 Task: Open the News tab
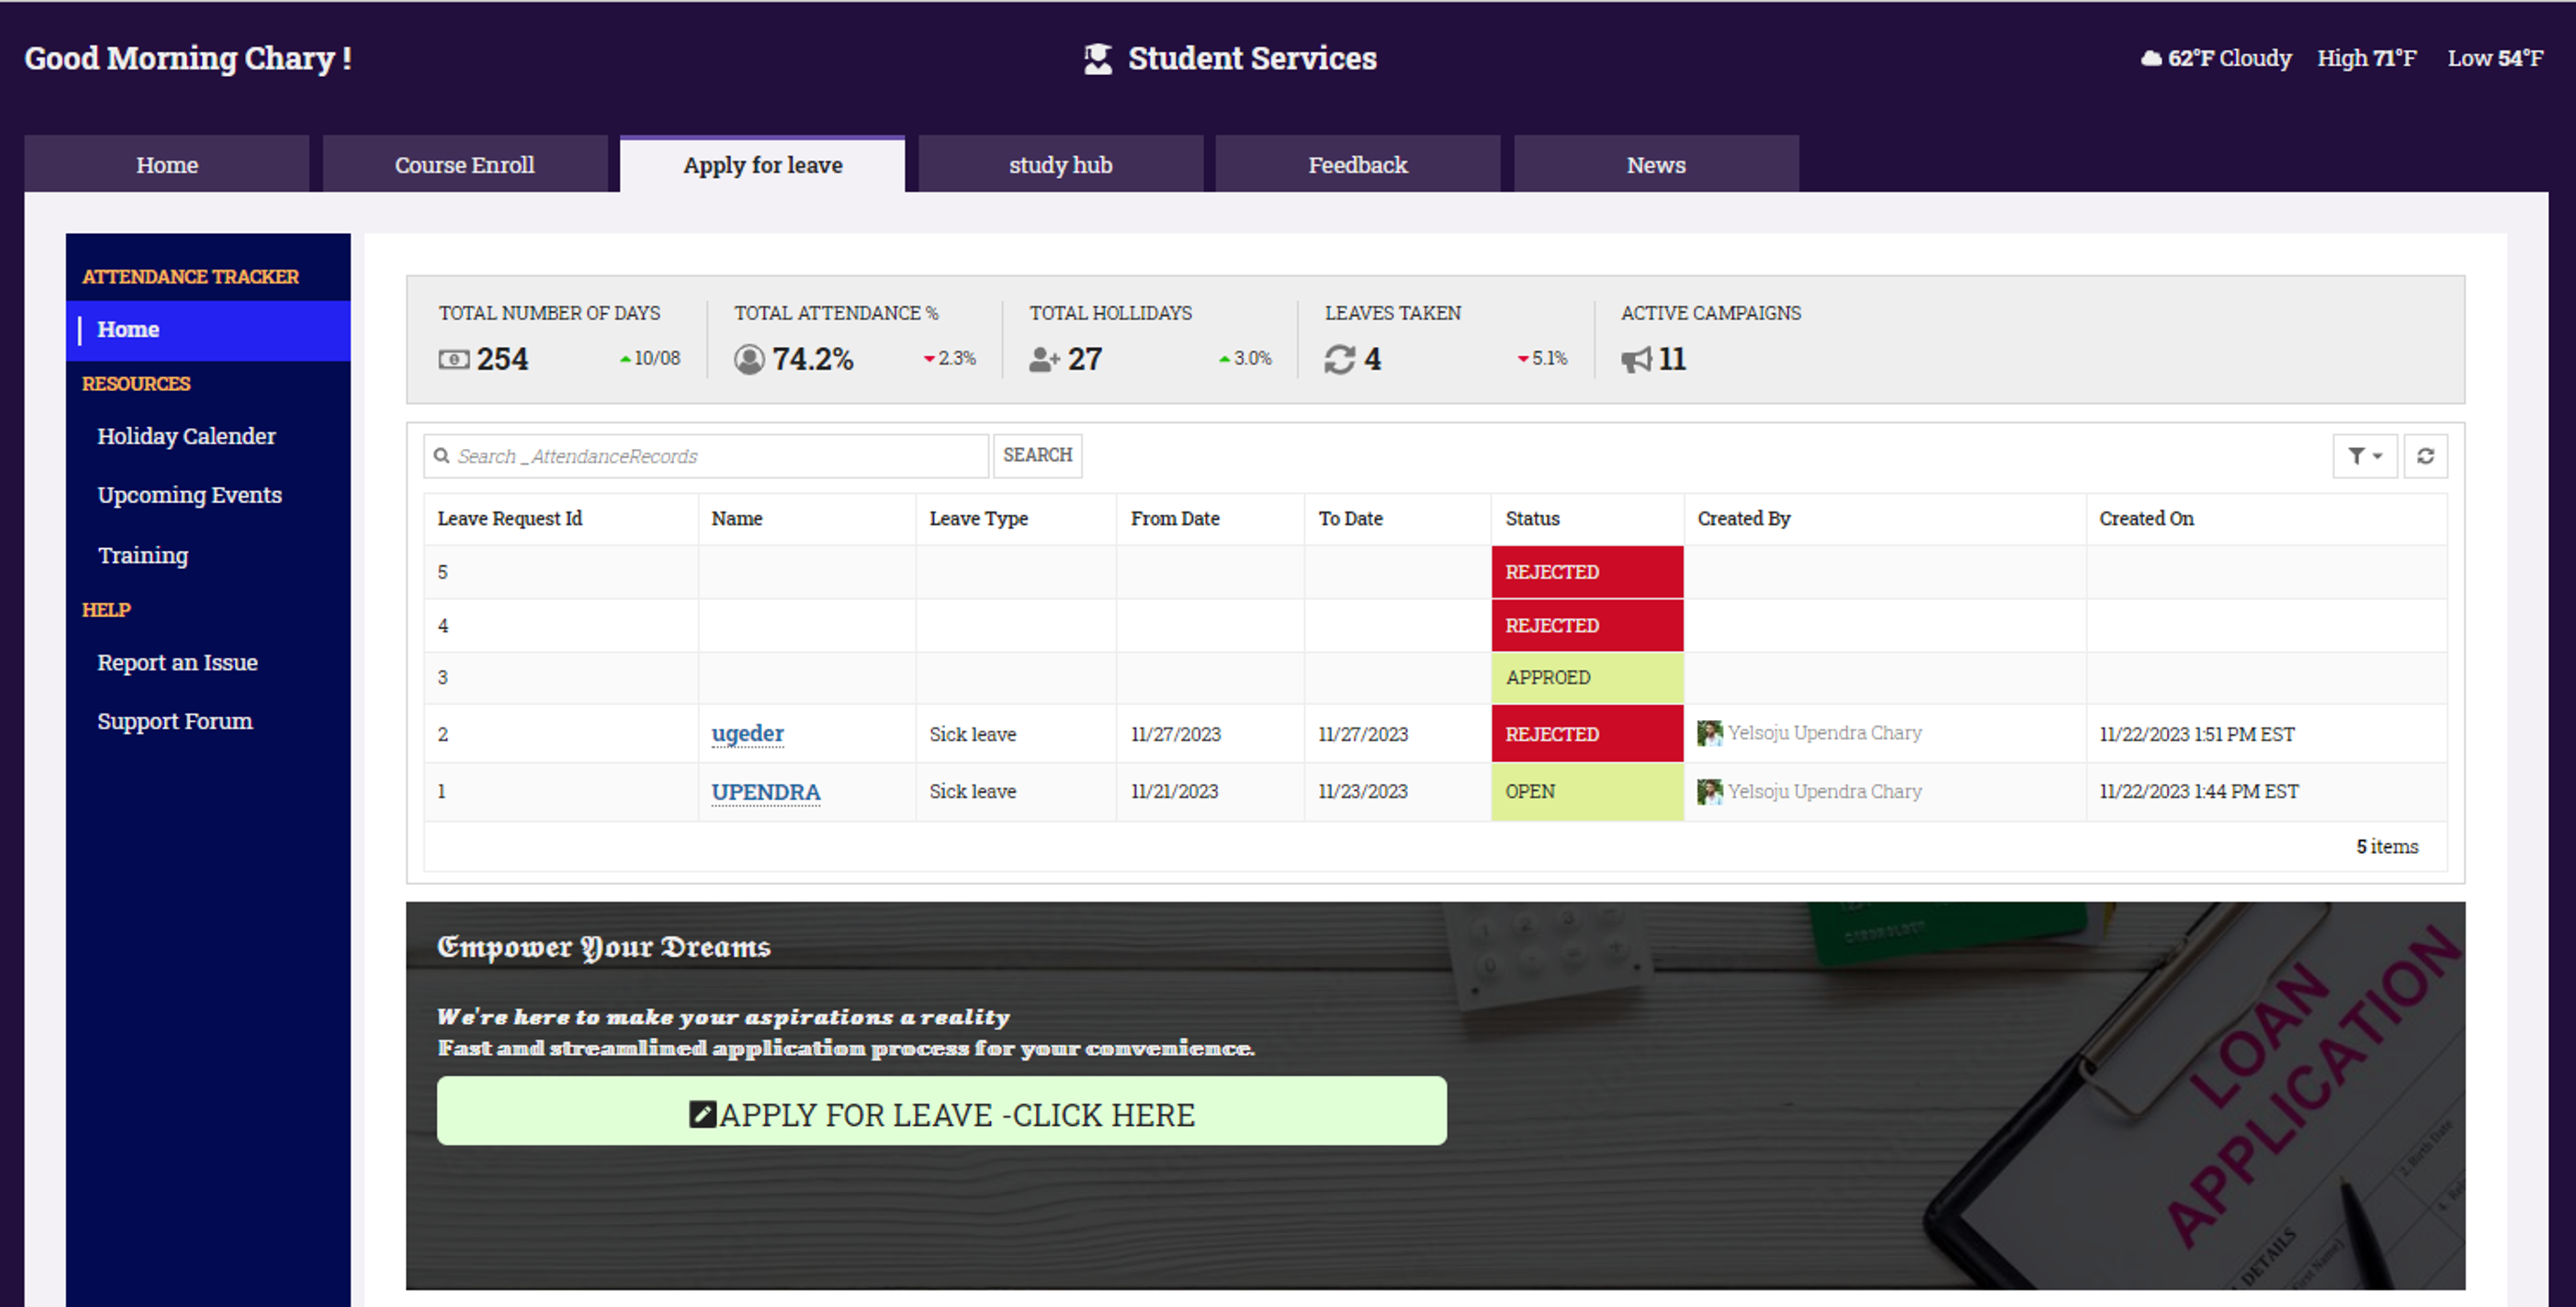click(x=1656, y=164)
